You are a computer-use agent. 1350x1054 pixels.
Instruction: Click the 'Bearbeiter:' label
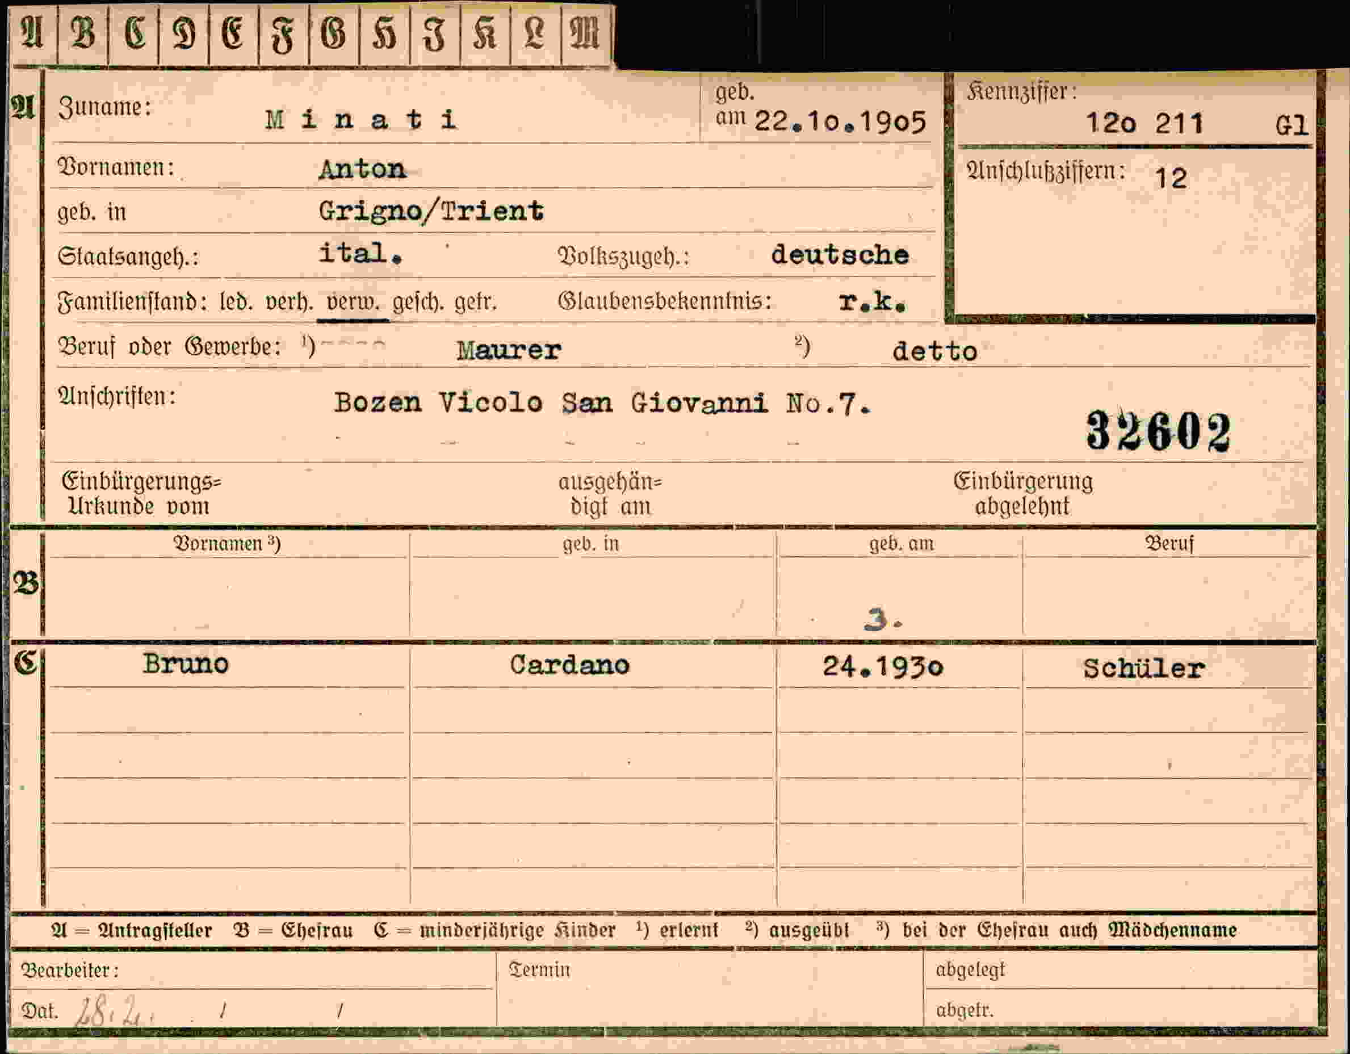point(69,971)
